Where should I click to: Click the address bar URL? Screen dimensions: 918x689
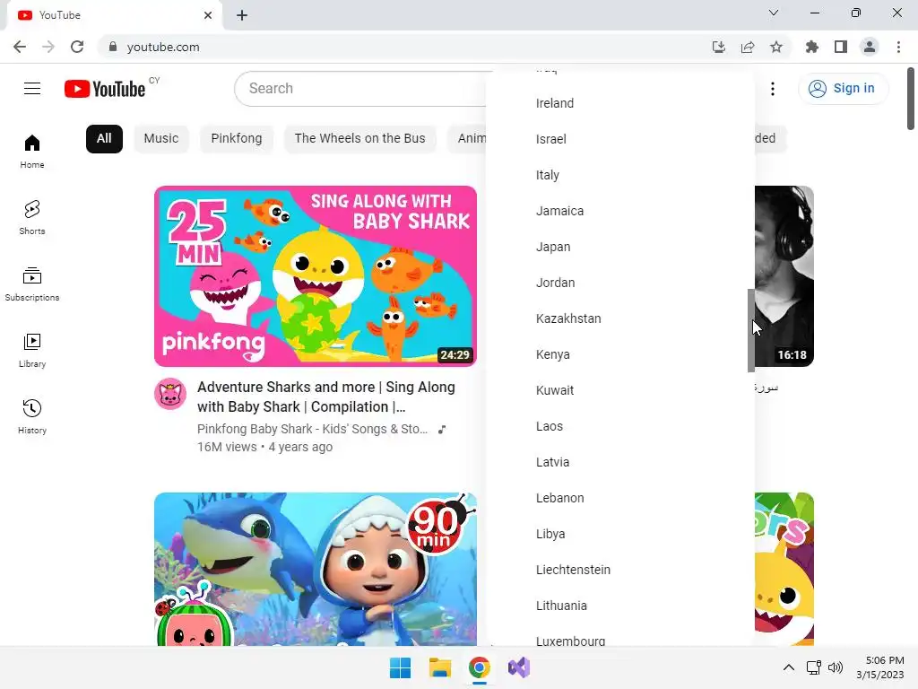[x=163, y=47]
